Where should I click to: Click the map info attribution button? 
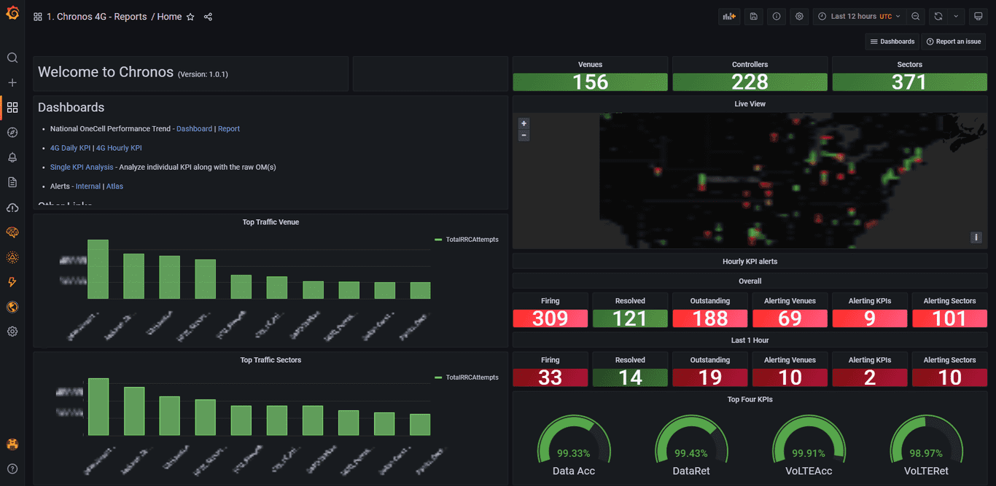[x=976, y=238]
